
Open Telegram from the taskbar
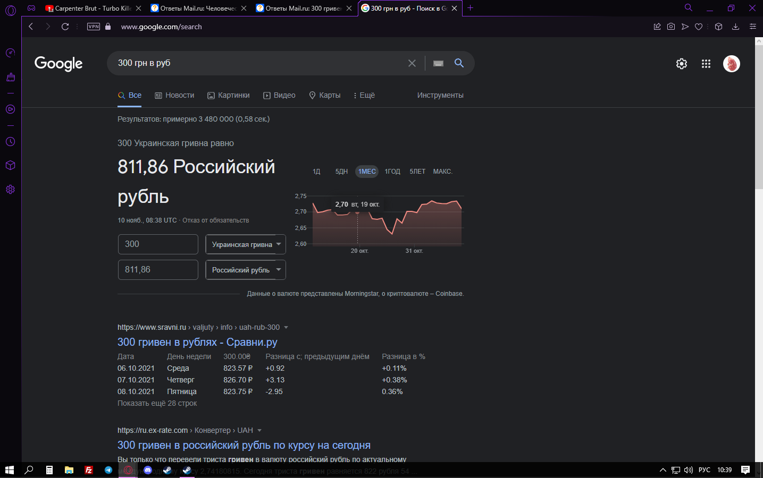pyautogui.click(x=108, y=470)
